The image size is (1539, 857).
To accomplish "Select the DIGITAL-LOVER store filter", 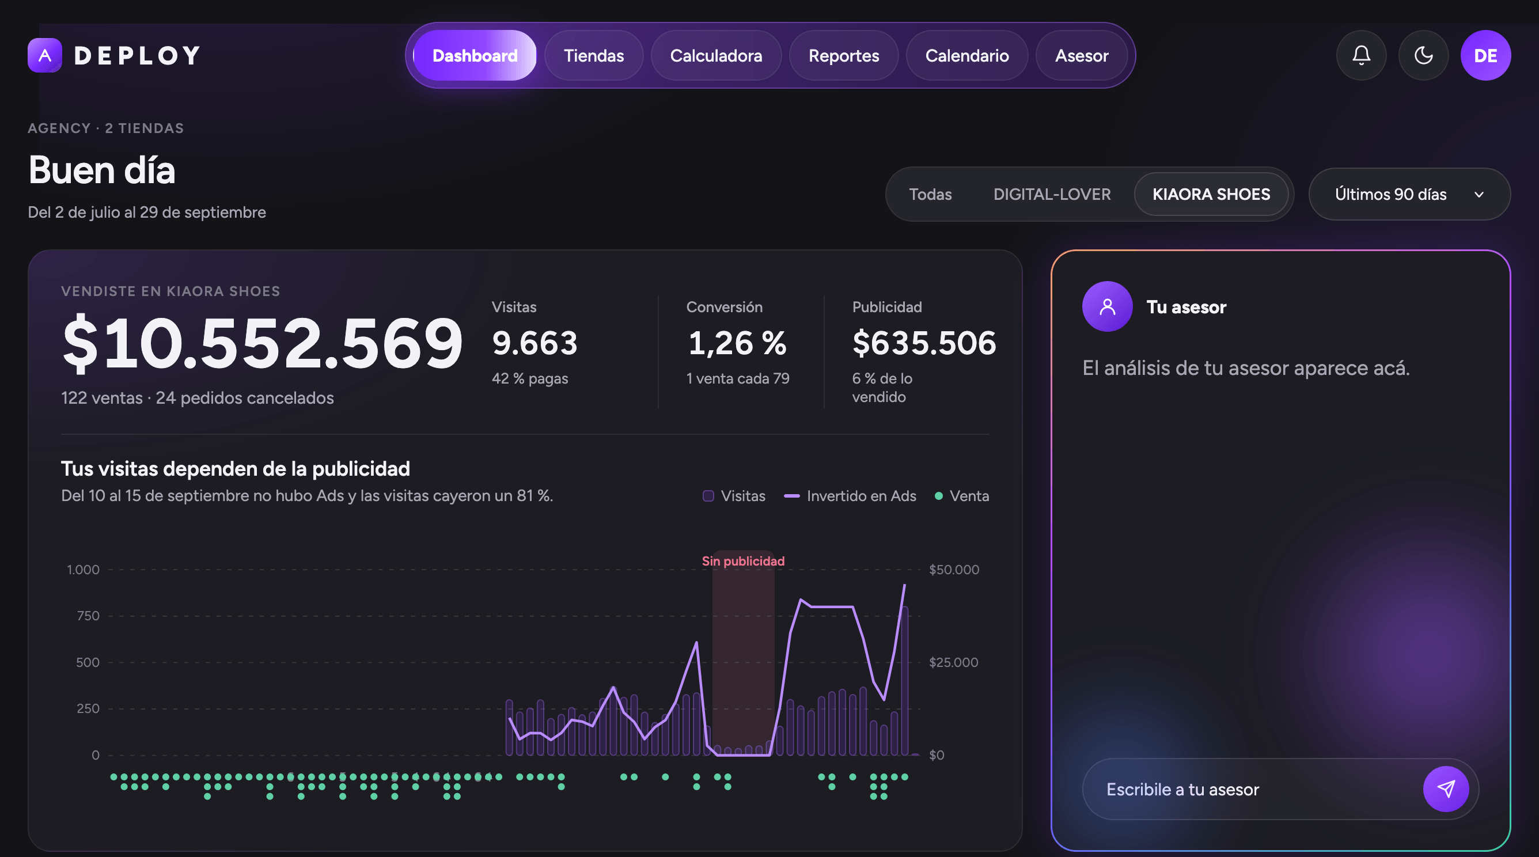I will point(1052,194).
